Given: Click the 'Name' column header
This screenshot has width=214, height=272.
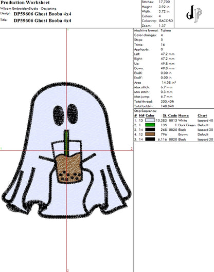Looking at the screenshot, I should pos(184,115).
